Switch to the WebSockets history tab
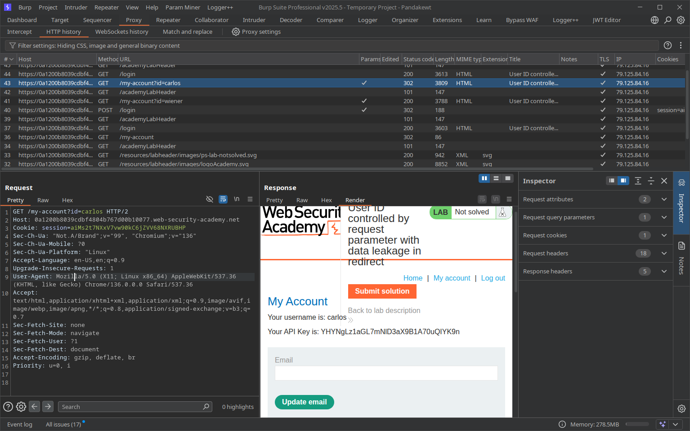This screenshot has width=690, height=431. click(121, 32)
